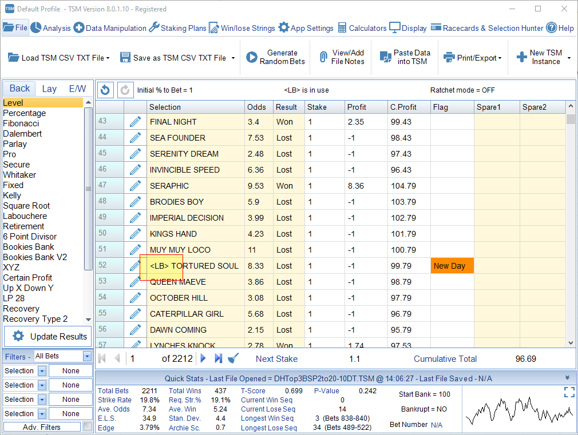
Task: Click the Update Results button
Action: pos(47,336)
